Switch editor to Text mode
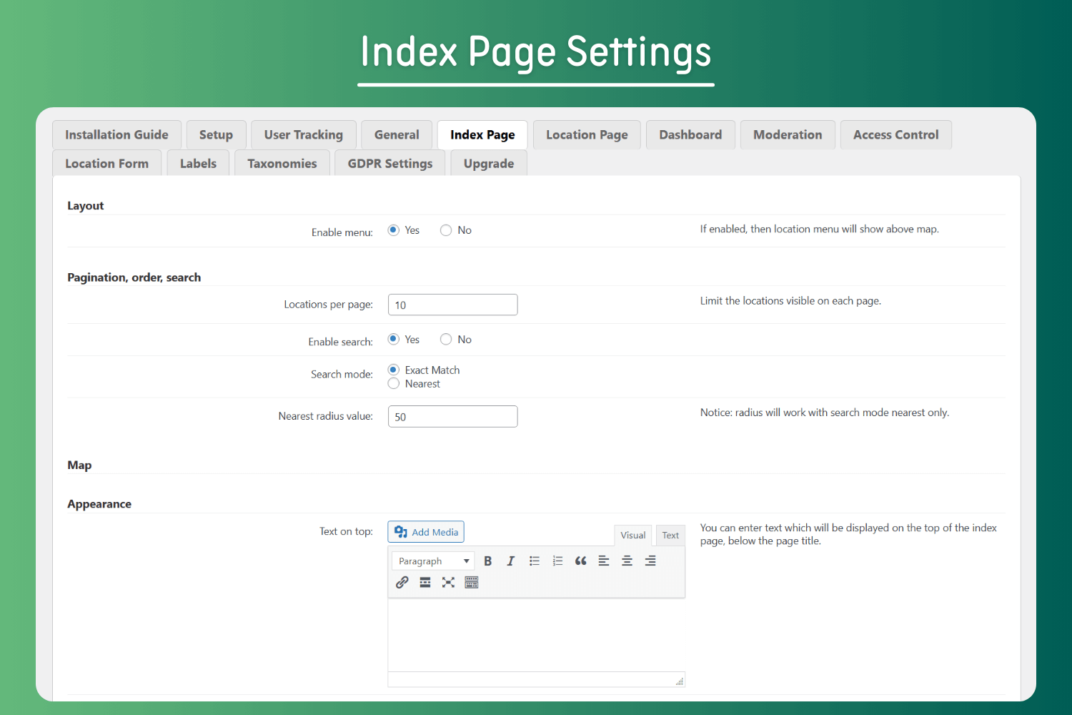 (670, 536)
